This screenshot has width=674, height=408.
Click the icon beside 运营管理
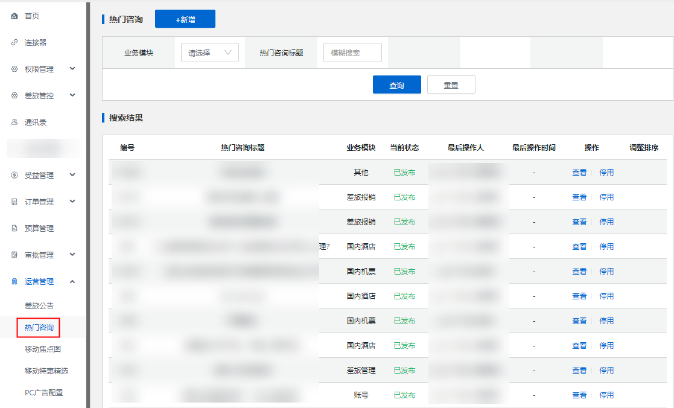point(14,282)
